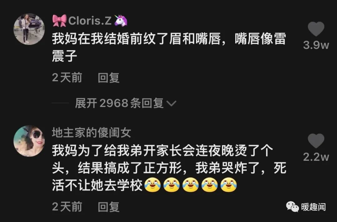Reply to Cloris.Z's comment via 回复
The image size is (337, 222).
pos(109,78)
